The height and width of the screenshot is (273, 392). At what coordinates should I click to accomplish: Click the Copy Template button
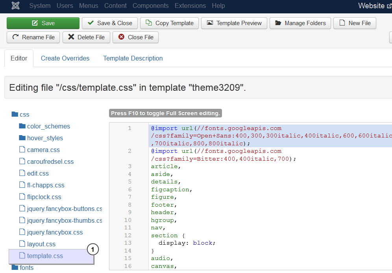tap(169, 23)
